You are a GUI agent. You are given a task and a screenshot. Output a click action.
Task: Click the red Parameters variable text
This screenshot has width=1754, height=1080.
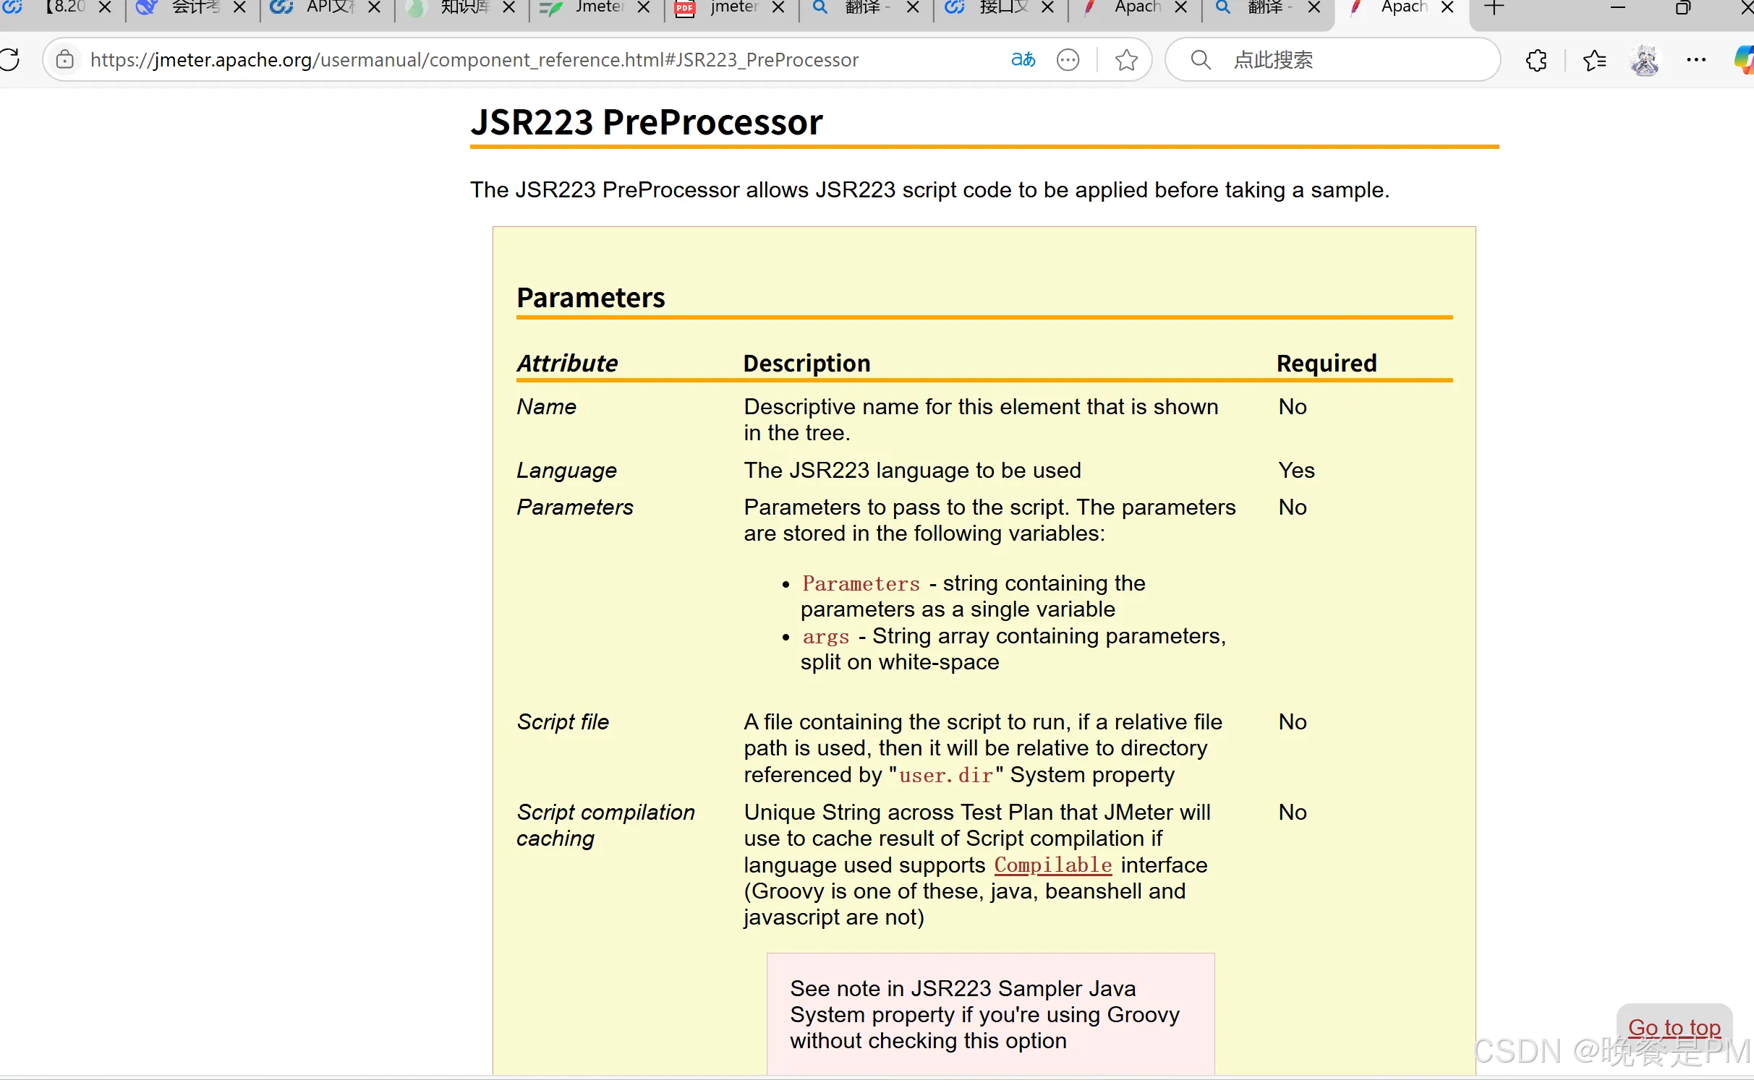coord(861,583)
